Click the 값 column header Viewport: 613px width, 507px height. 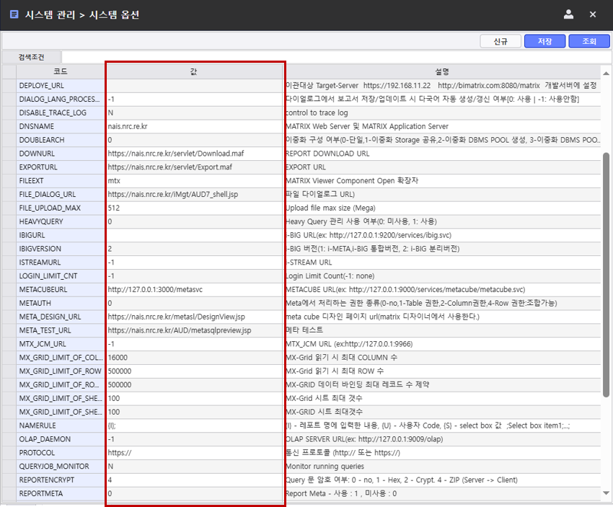194,71
